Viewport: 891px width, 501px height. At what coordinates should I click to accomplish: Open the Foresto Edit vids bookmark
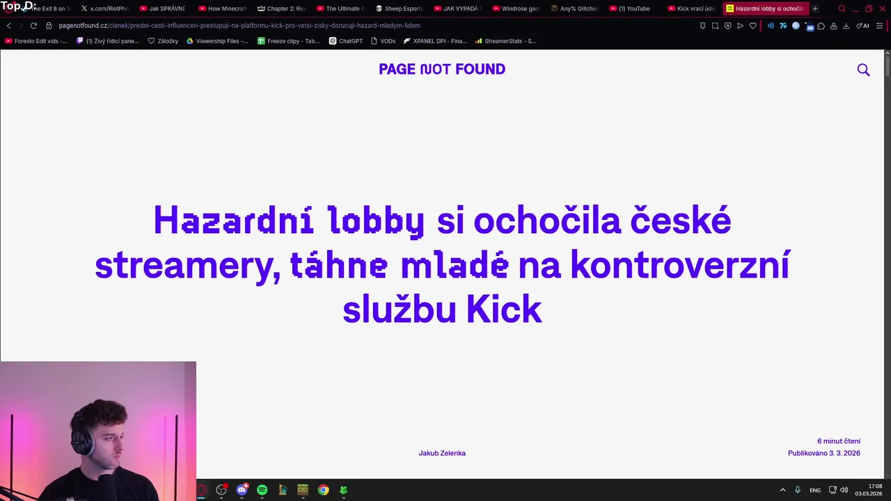36,41
